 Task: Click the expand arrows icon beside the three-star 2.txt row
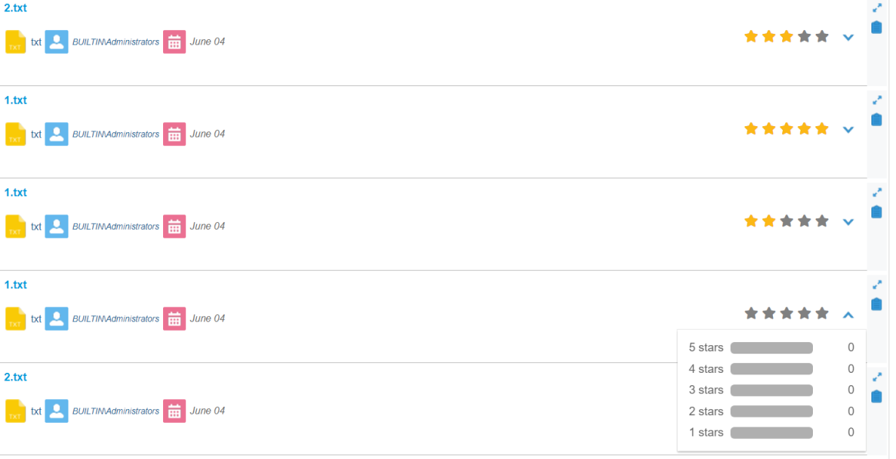click(x=878, y=8)
